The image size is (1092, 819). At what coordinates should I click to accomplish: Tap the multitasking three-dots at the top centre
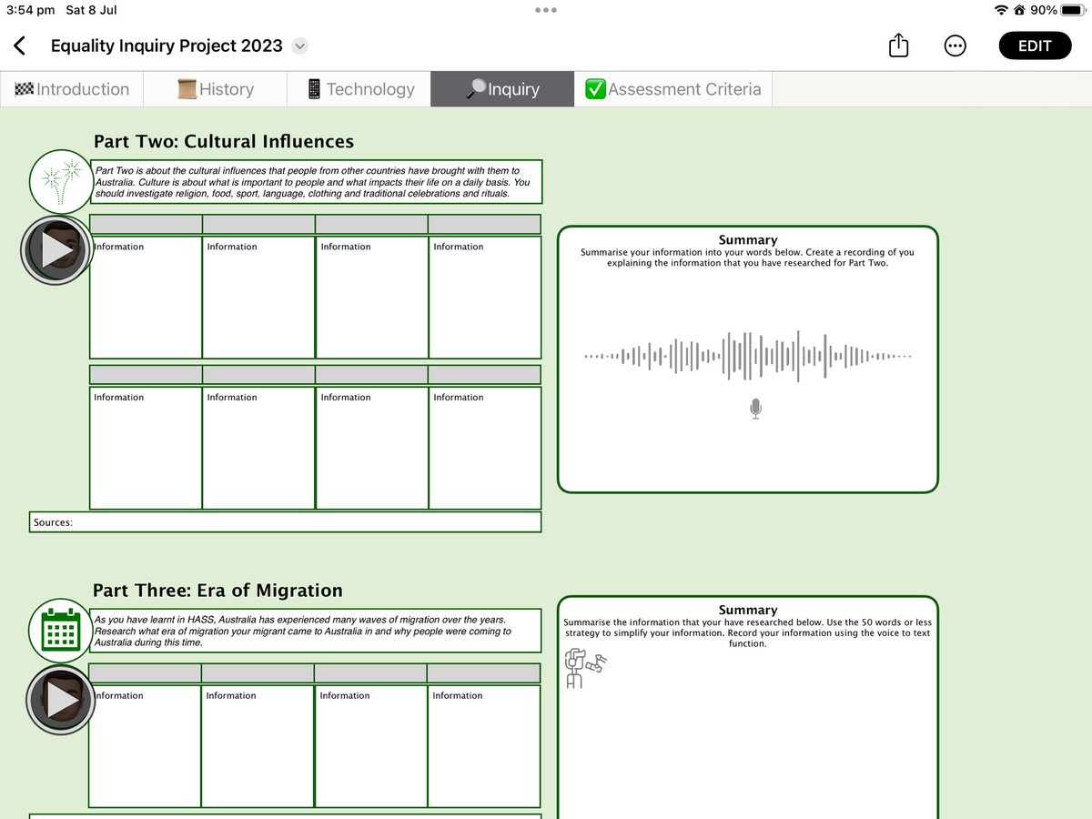(x=546, y=10)
